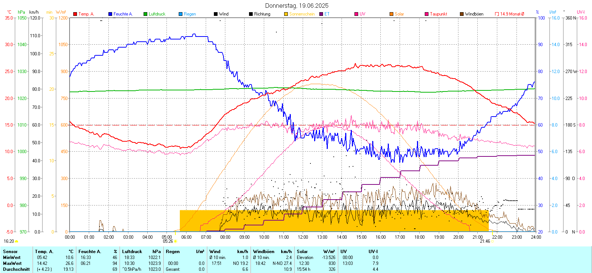The image size is (592, 273).
Task: Click the 12:00 label on time axis
Action: (303, 237)
